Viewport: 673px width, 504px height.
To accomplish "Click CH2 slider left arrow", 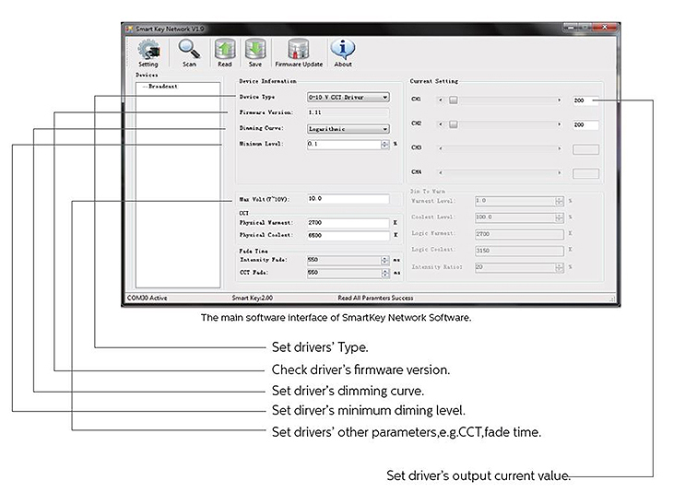I will 441,124.
